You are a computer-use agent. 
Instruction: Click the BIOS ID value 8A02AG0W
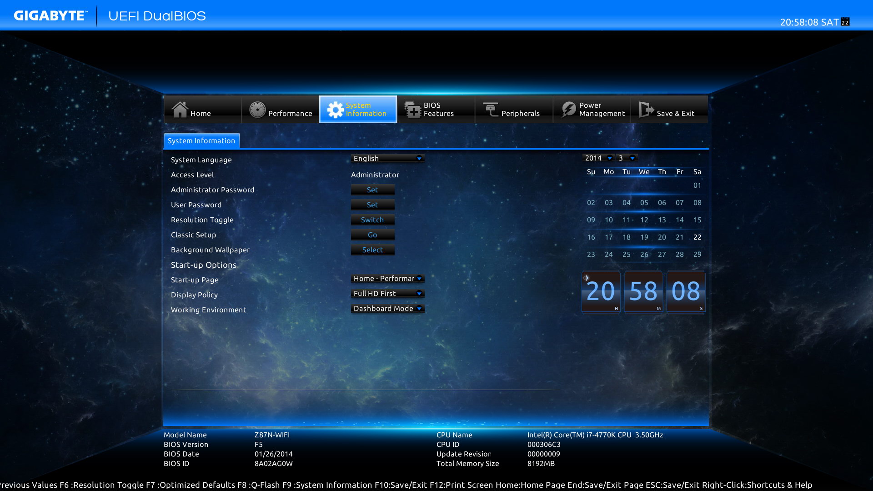tap(273, 463)
